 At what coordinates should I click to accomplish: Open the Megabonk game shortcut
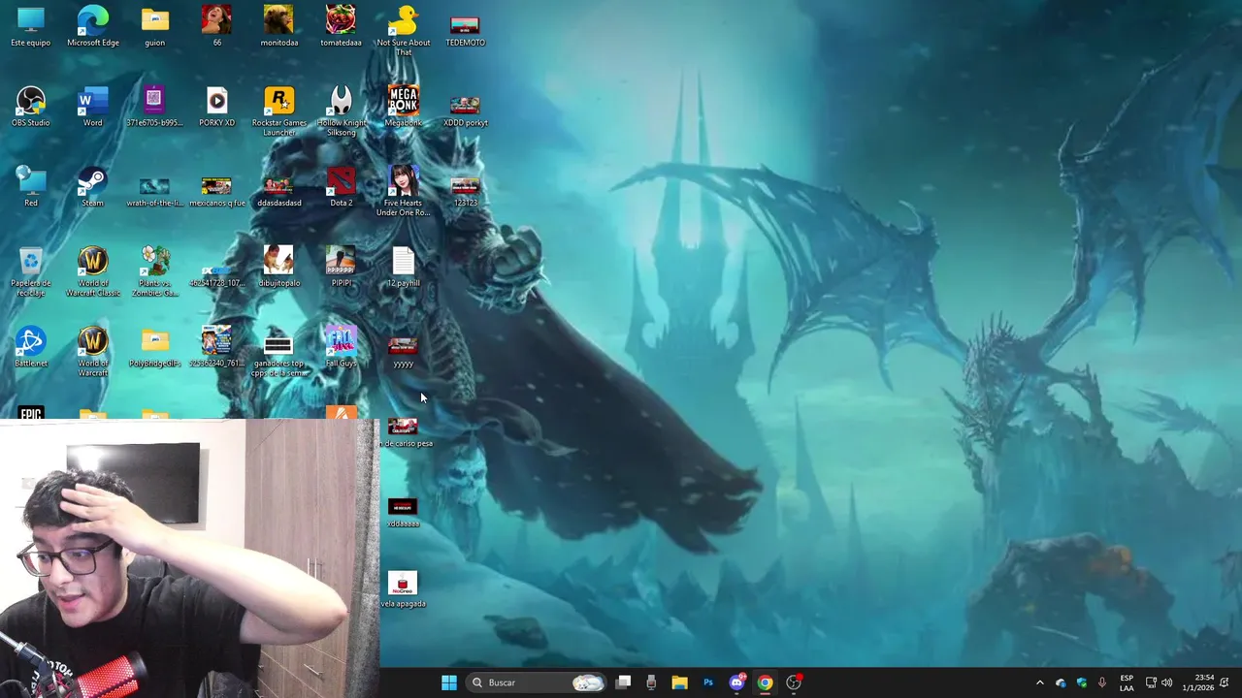click(x=403, y=108)
